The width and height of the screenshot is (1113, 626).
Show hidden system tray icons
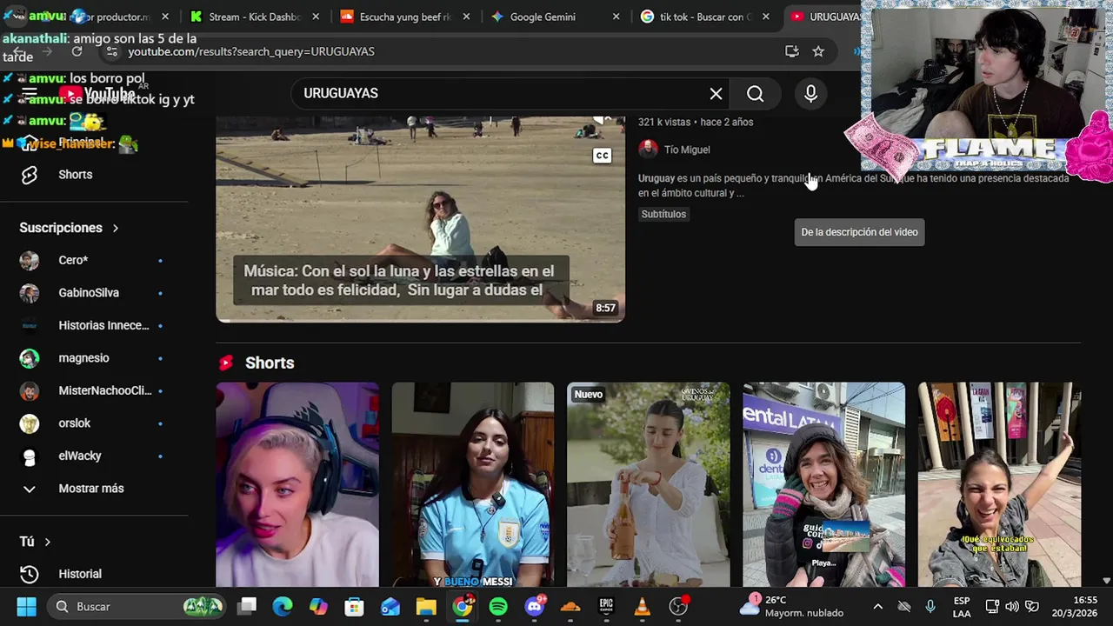click(877, 606)
